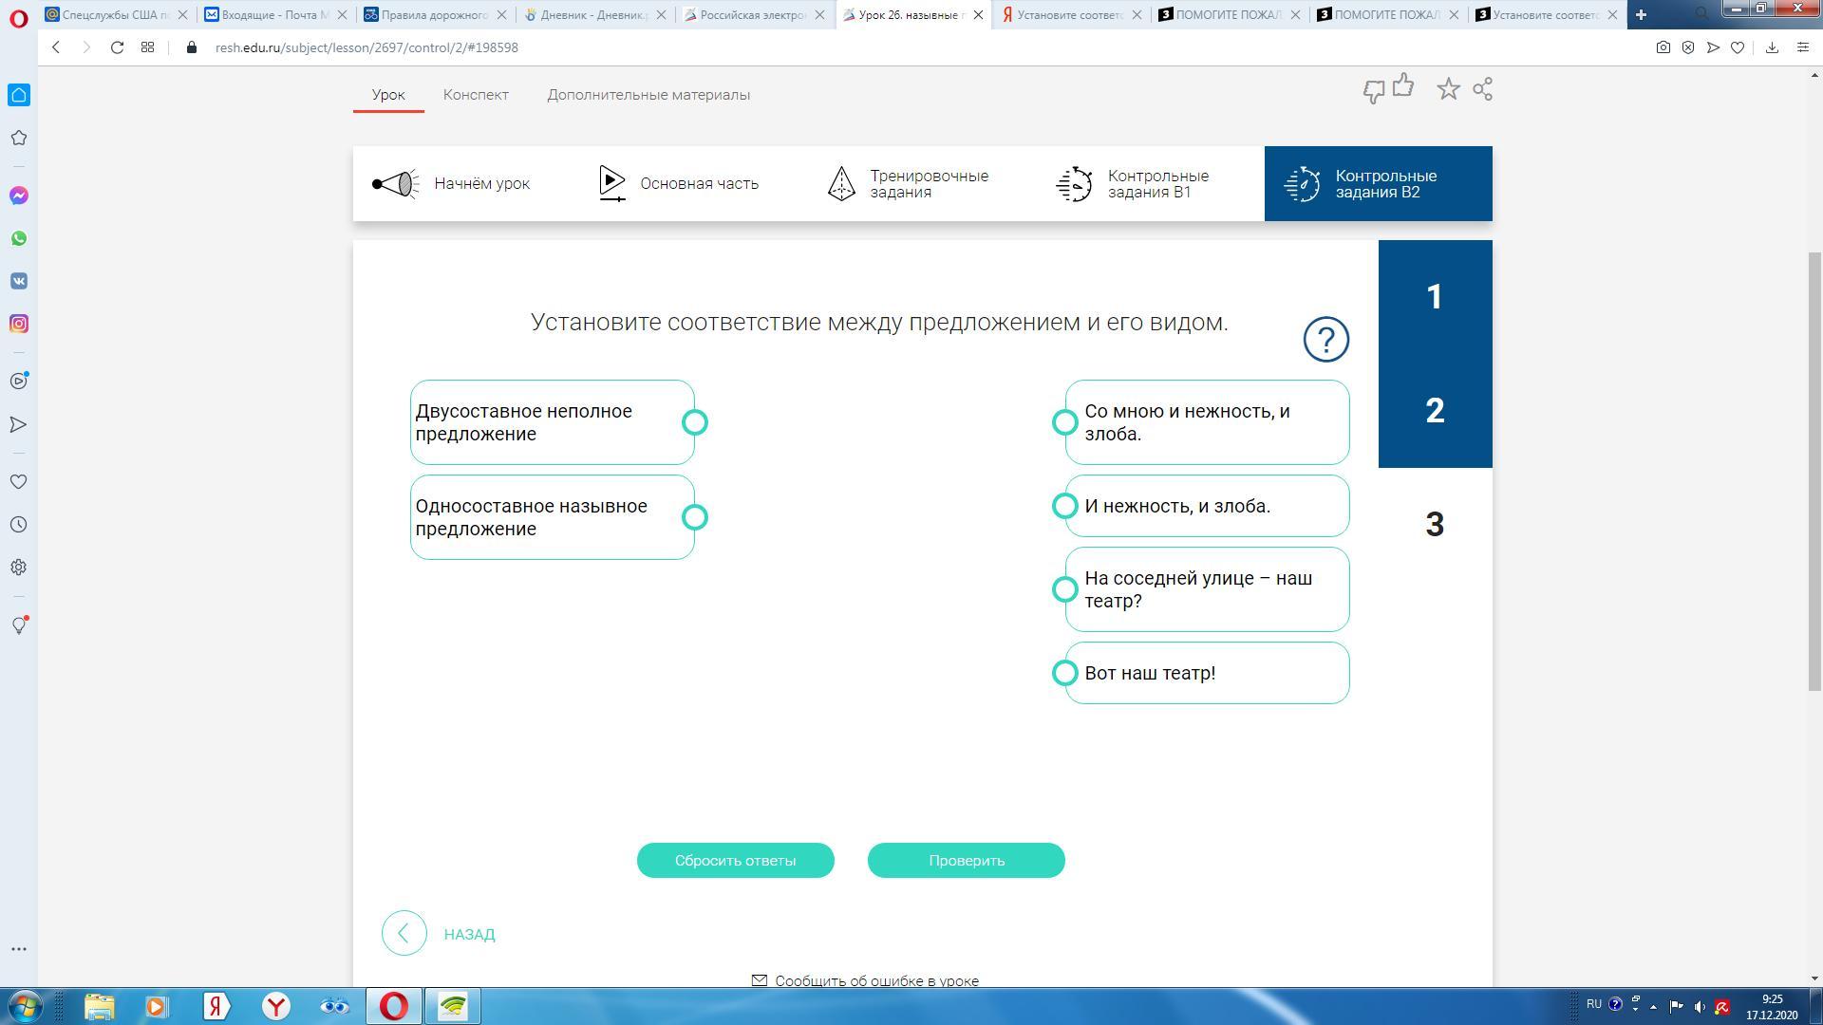The width and height of the screenshot is (1823, 1025).
Task: Open VK in Opera sidebar
Action: (x=19, y=281)
